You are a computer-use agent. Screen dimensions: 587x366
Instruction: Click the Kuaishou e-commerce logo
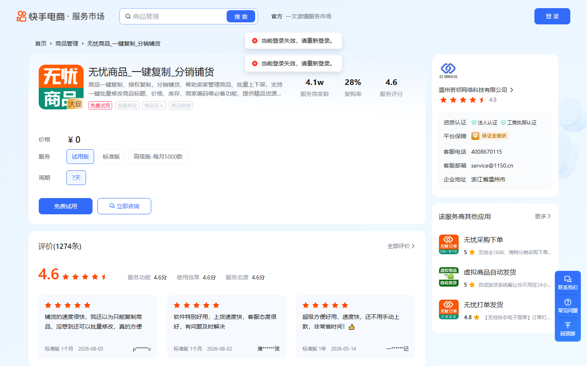pyautogui.click(x=61, y=16)
